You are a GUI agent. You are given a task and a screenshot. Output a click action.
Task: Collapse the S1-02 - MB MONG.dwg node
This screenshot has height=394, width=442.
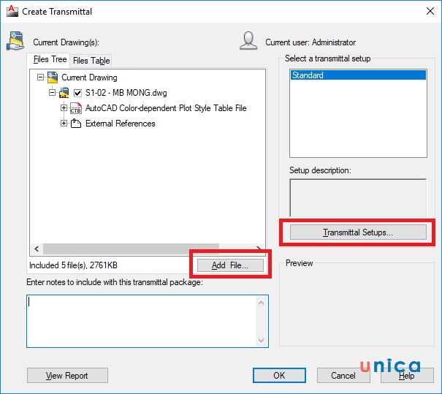point(52,93)
